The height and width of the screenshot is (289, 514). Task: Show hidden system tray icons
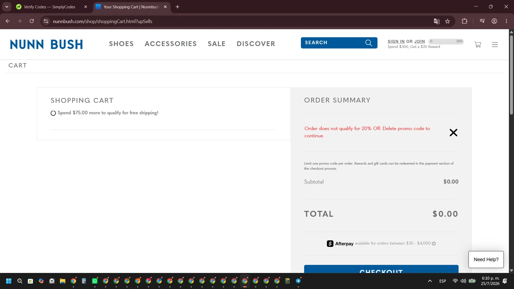430,281
